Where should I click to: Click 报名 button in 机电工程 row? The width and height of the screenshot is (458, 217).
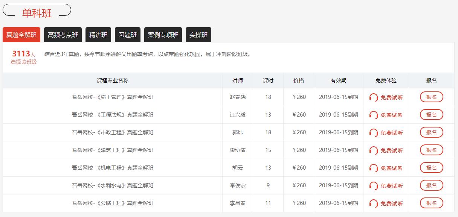coord(432,168)
